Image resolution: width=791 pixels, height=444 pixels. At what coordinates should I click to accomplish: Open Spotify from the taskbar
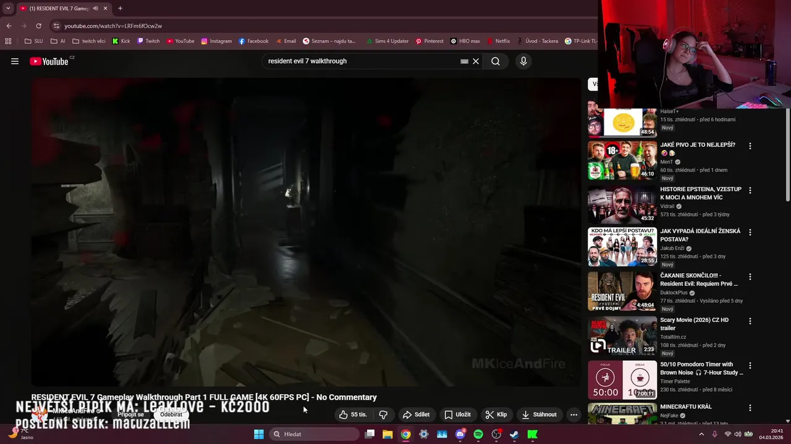(x=478, y=434)
